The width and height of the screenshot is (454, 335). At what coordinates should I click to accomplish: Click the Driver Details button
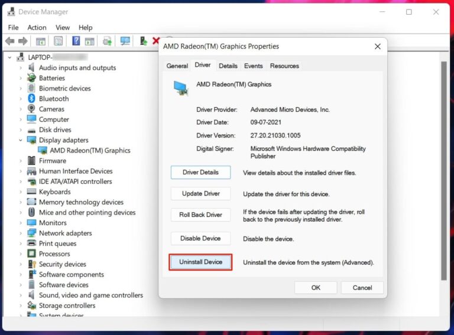point(200,173)
